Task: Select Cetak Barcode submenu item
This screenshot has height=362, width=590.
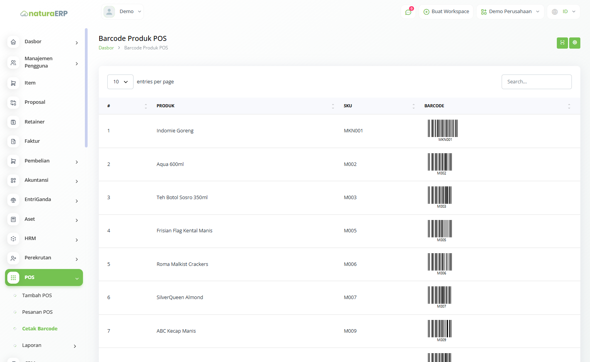Action: (40, 329)
